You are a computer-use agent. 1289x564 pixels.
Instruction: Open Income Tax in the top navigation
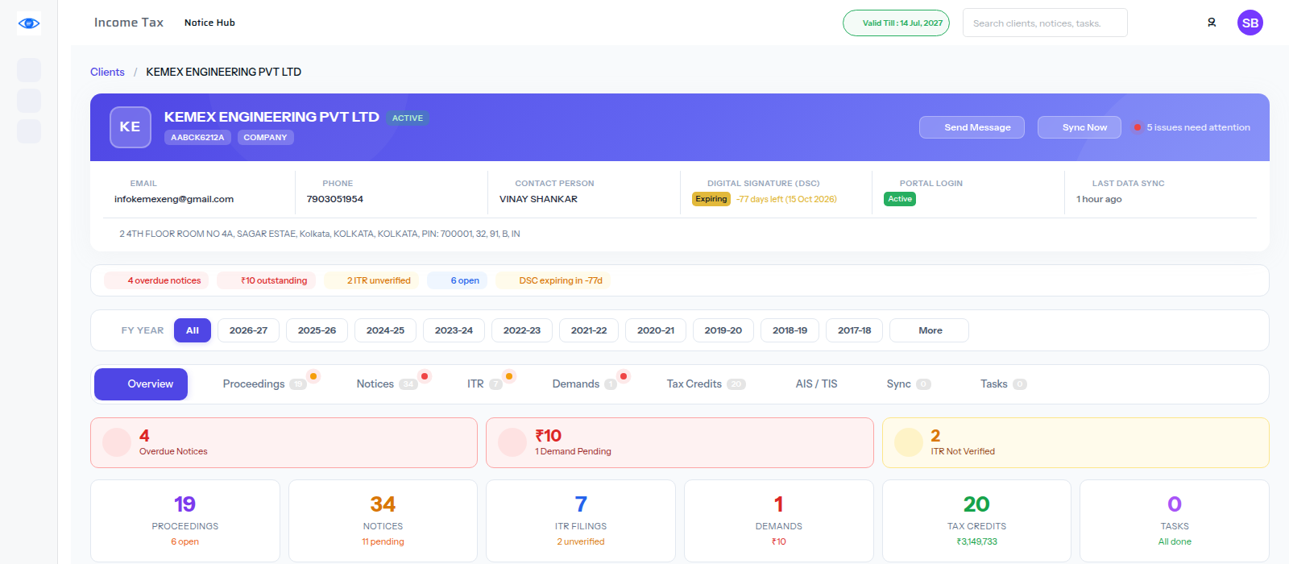point(129,23)
